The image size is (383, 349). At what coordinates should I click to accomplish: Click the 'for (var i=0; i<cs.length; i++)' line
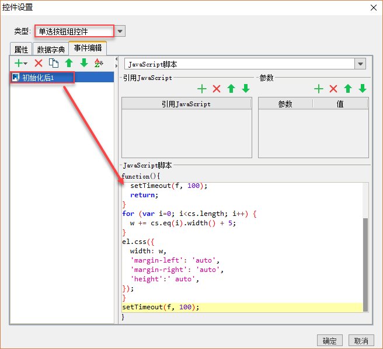[x=189, y=214]
